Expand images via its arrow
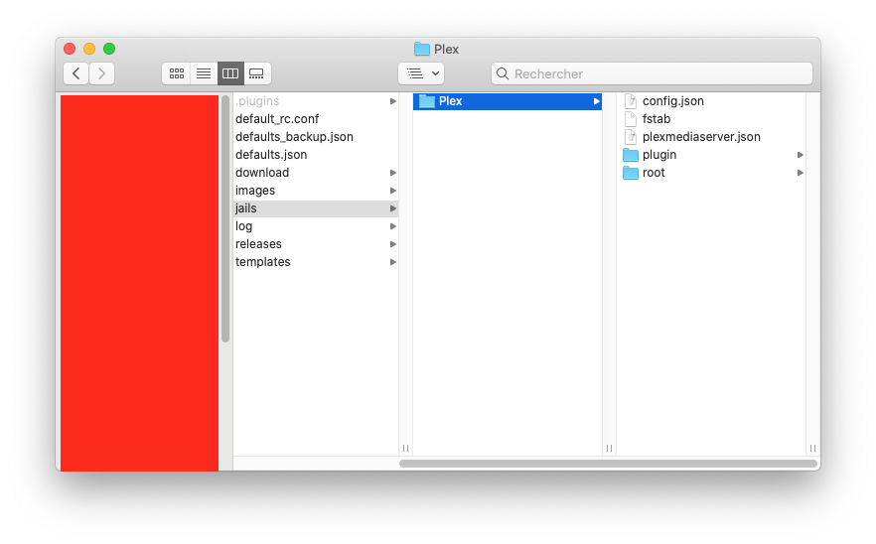This screenshot has width=876, height=544. point(392,191)
